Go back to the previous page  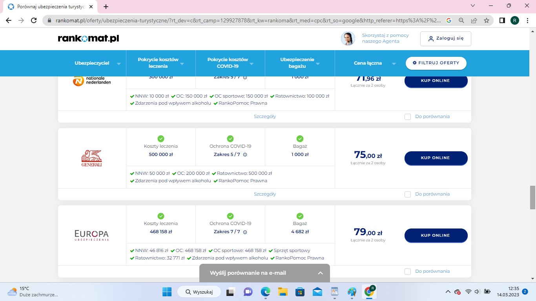coord(9,20)
